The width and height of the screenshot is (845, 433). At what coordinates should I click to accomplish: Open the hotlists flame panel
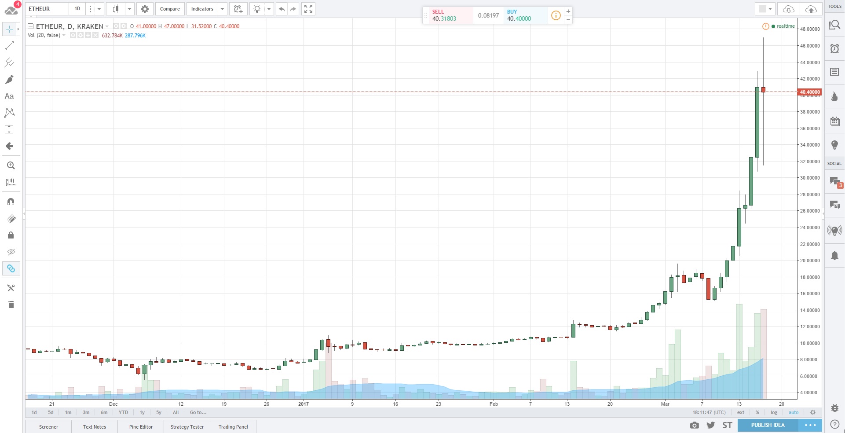pyautogui.click(x=834, y=97)
